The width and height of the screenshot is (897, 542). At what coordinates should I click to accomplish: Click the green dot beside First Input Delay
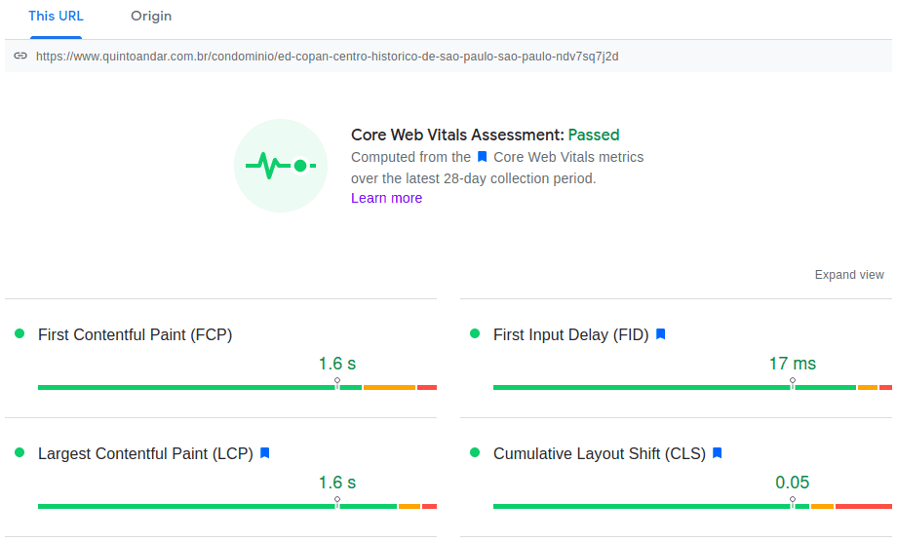click(475, 334)
